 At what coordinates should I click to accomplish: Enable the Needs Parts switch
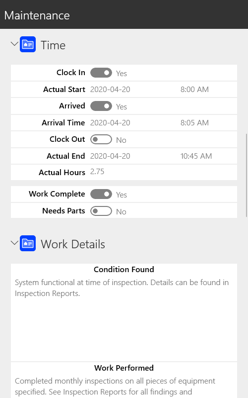coord(101,211)
